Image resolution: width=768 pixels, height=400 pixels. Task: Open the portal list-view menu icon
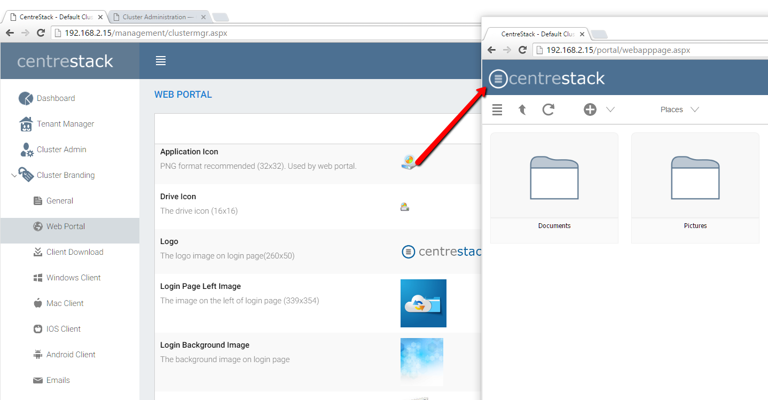click(497, 109)
